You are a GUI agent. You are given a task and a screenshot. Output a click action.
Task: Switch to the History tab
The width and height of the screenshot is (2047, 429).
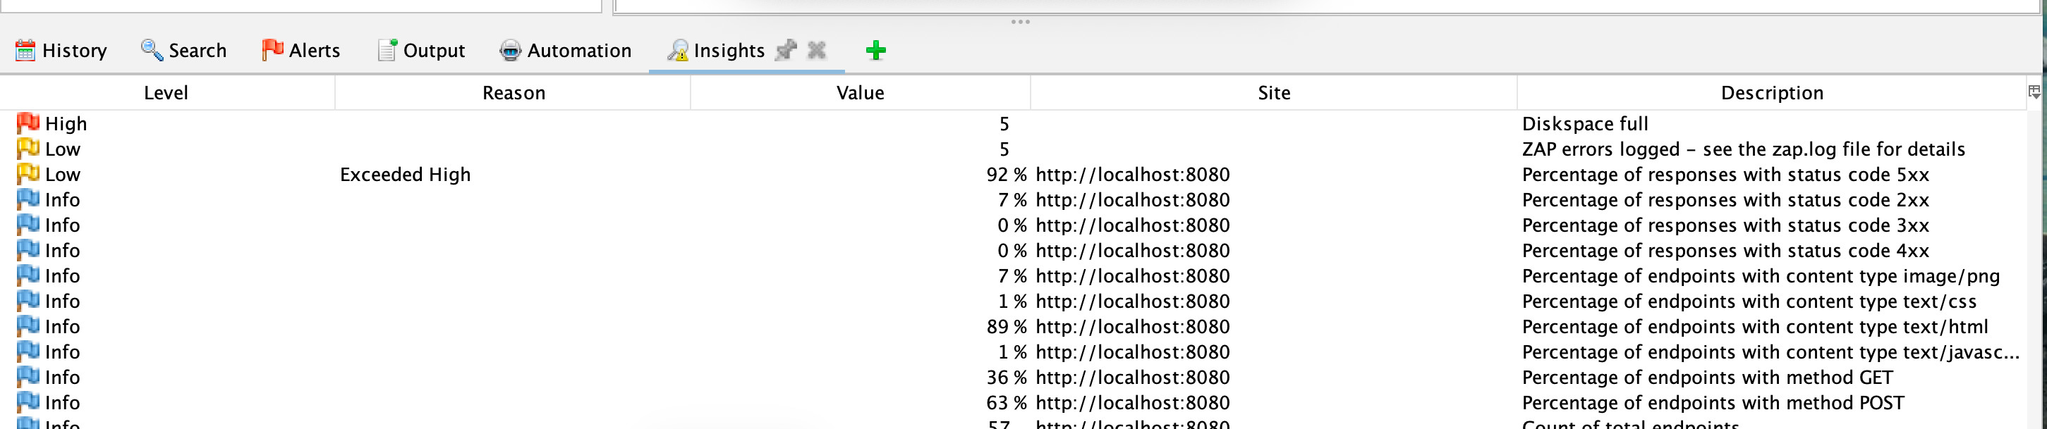click(75, 50)
